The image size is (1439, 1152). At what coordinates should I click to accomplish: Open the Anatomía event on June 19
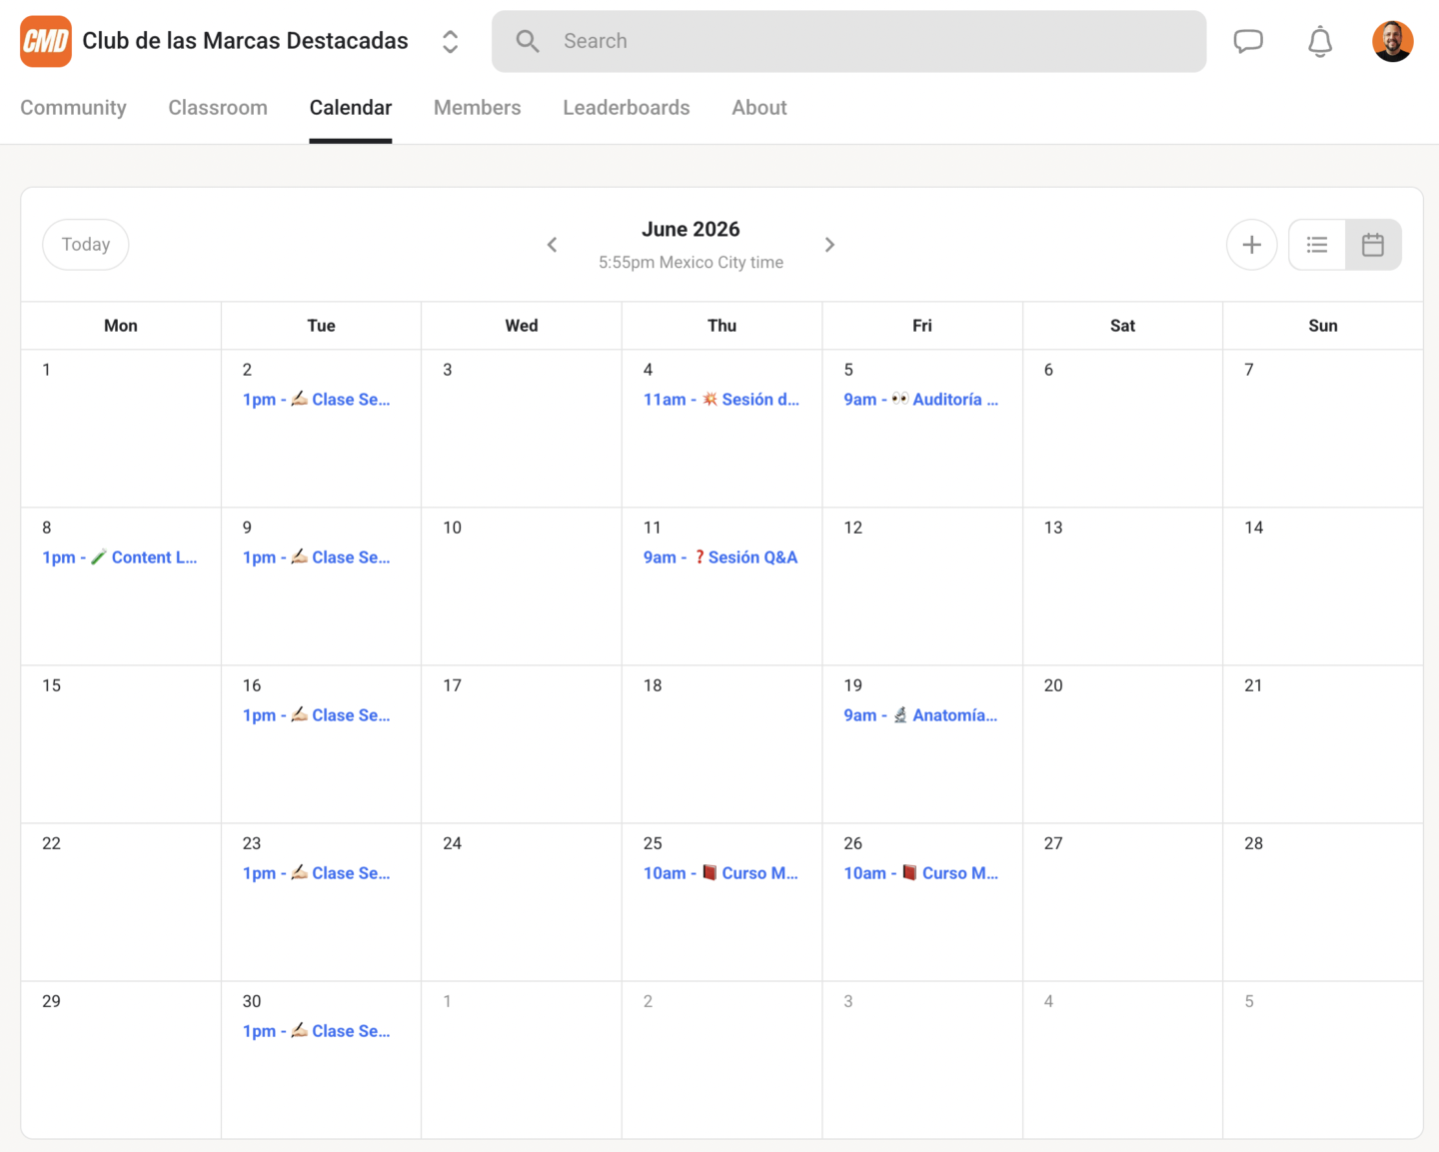coord(920,715)
